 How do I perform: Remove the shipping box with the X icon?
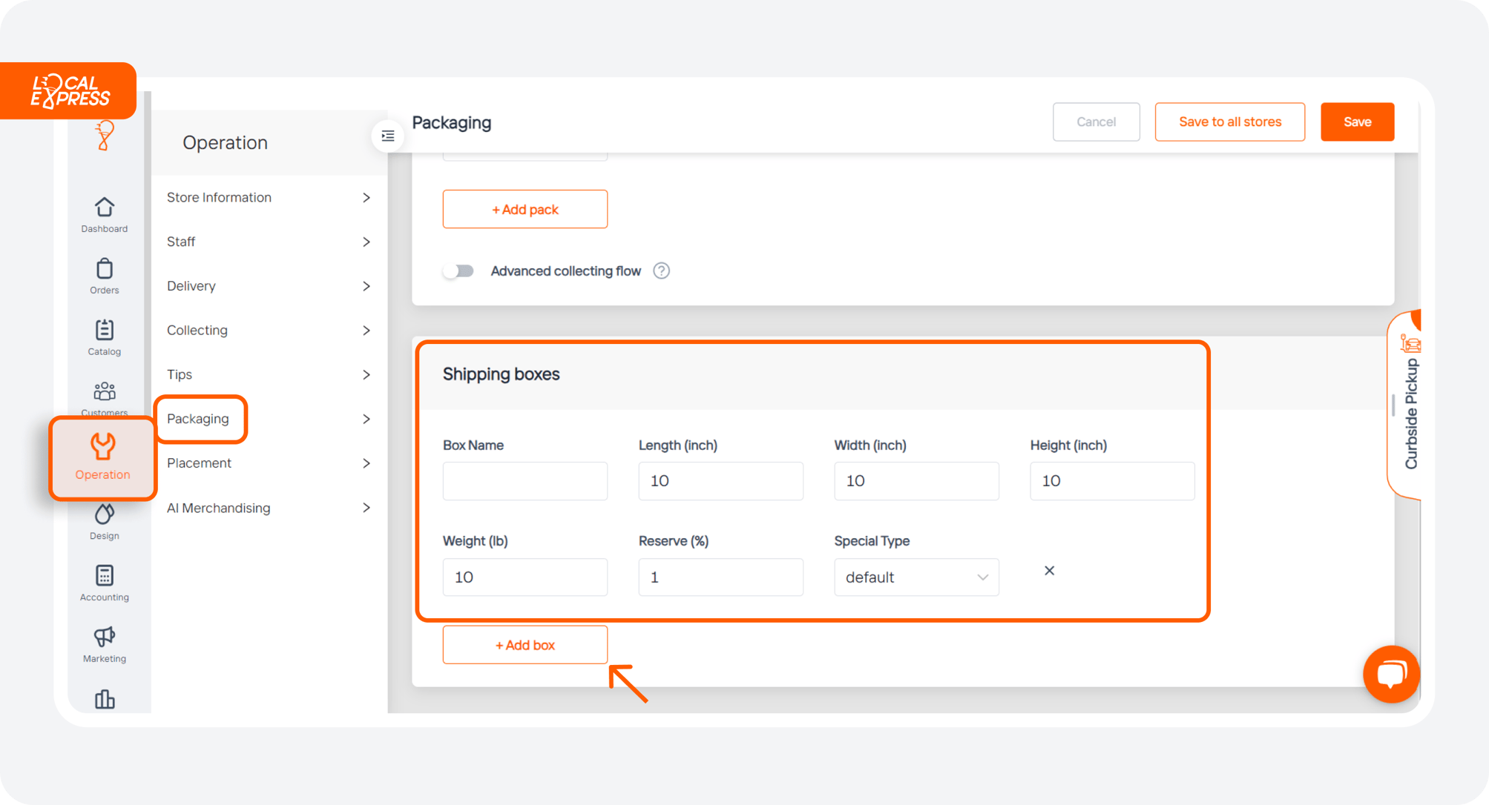[x=1049, y=571]
